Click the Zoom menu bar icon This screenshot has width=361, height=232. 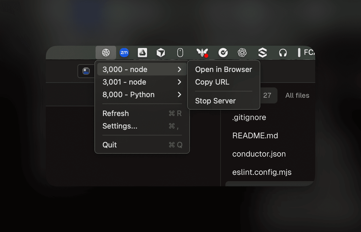coord(124,53)
